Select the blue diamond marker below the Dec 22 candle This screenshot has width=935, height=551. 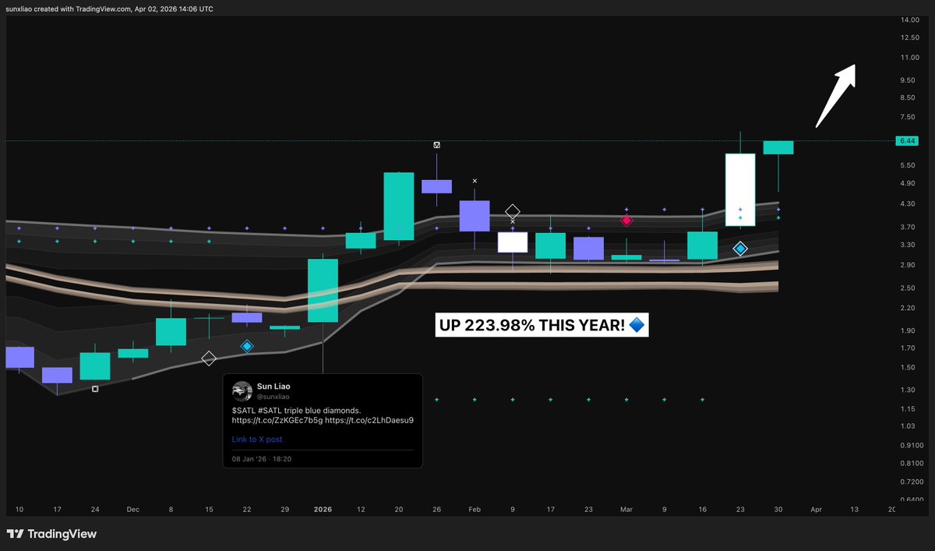(247, 346)
